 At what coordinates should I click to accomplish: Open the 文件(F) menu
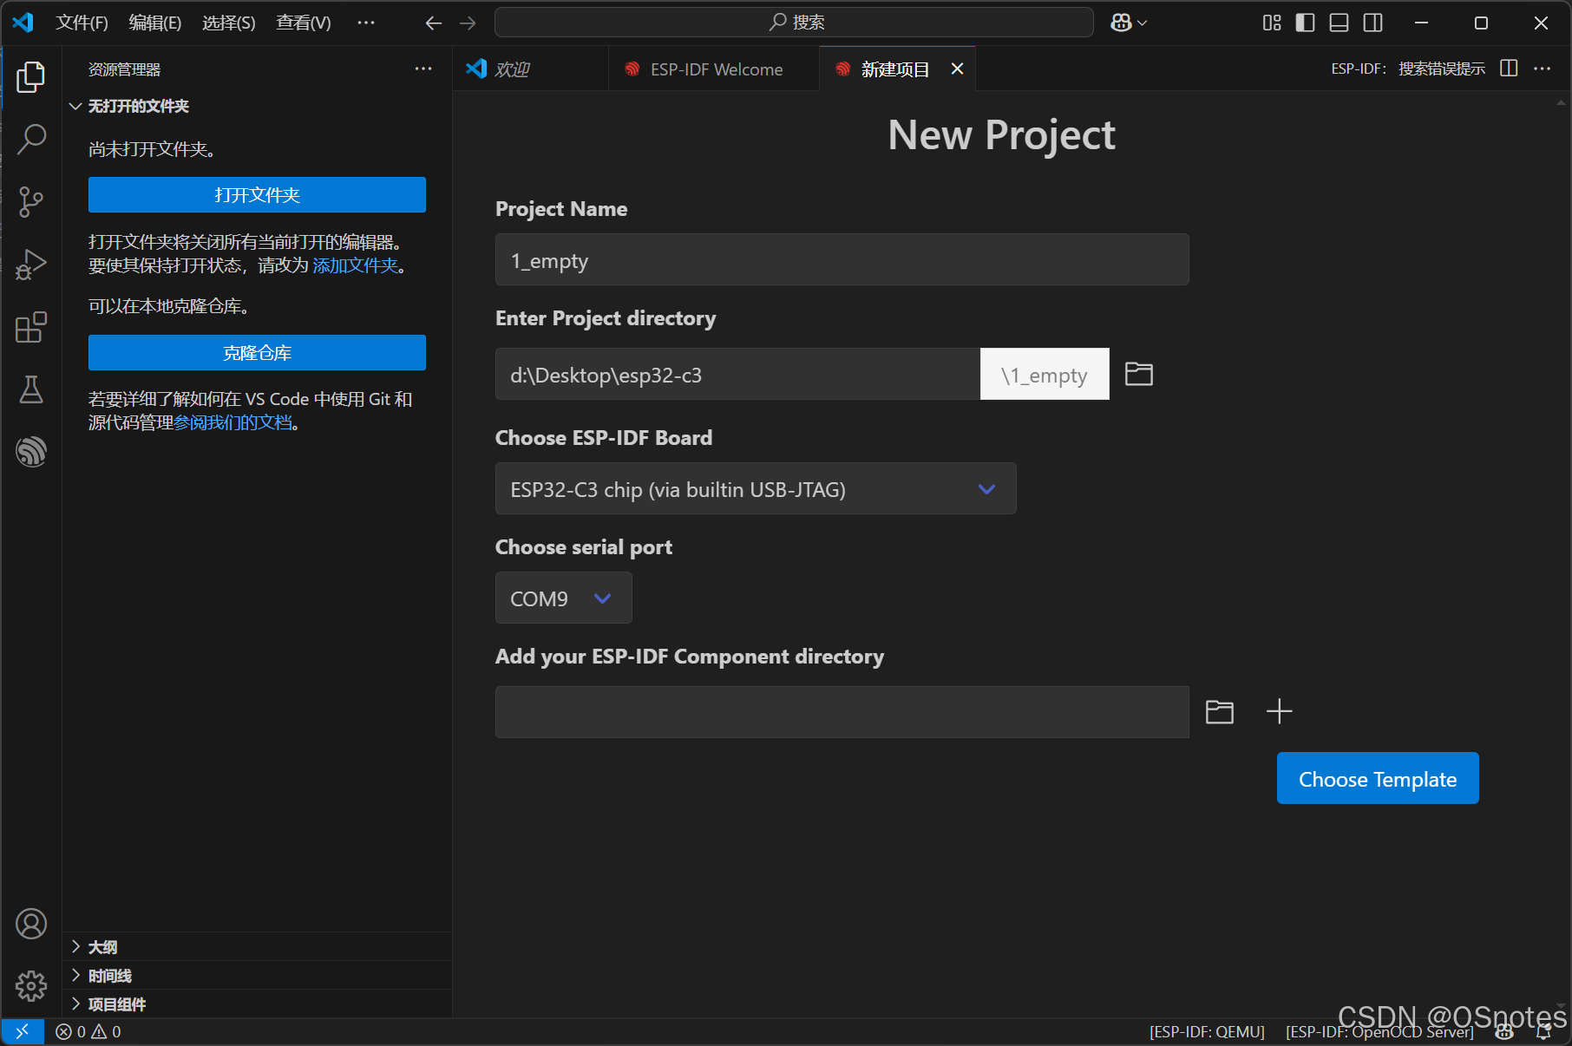coord(82,23)
